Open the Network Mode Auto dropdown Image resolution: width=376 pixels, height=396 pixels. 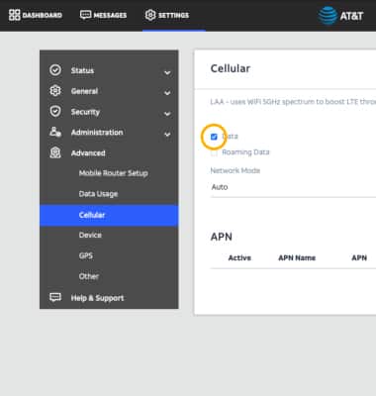click(293, 187)
